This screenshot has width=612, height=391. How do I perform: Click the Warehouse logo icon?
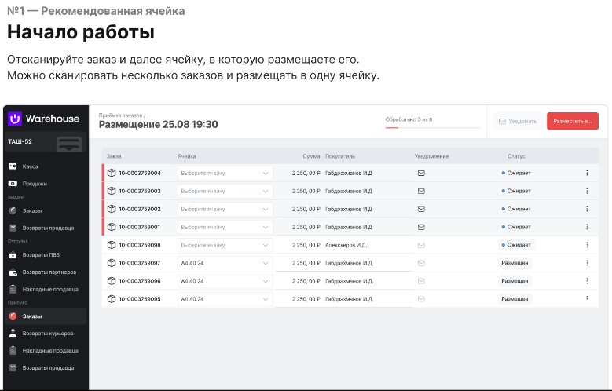15,119
